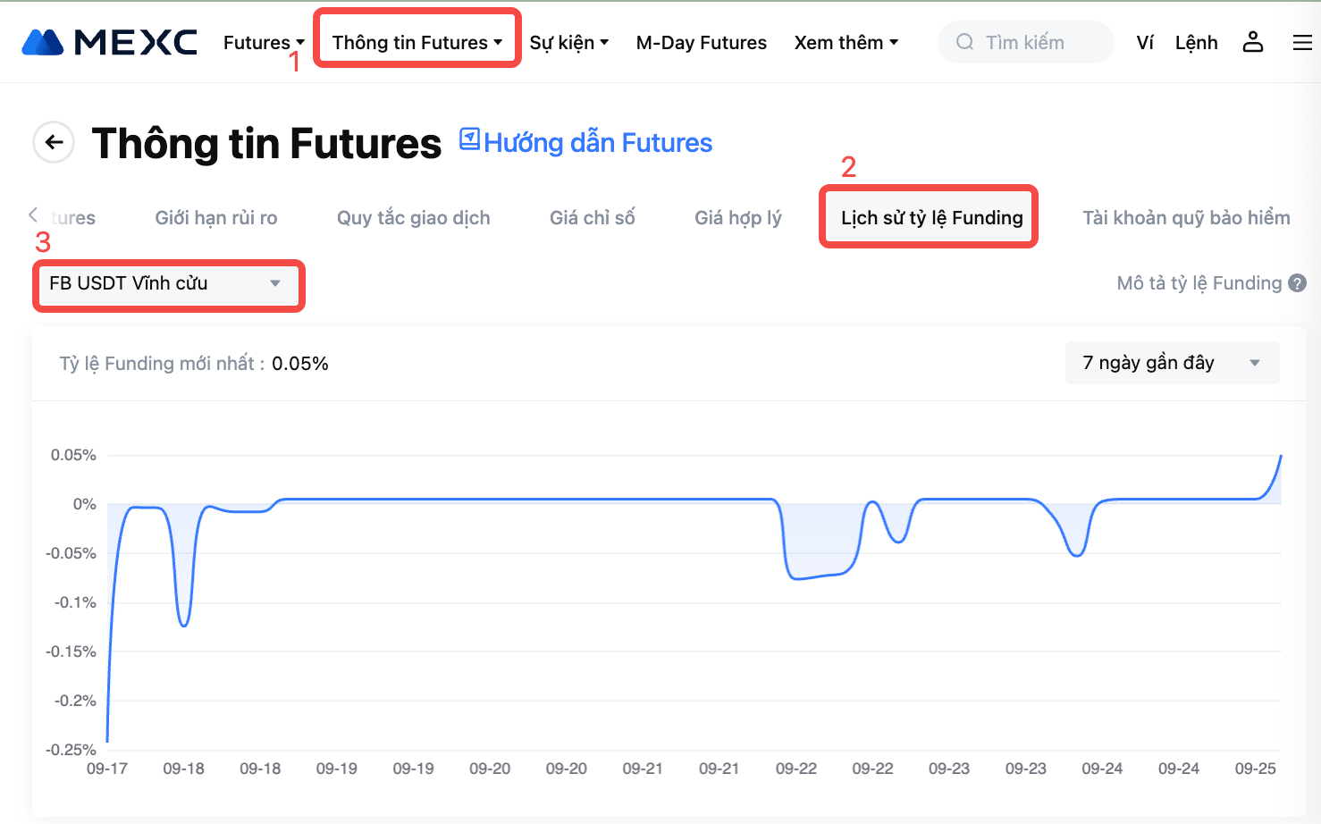Open the 7 ngày gần đây range dropdown
The width and height of the screenshot is (1321, 824).
point(1172,363)
